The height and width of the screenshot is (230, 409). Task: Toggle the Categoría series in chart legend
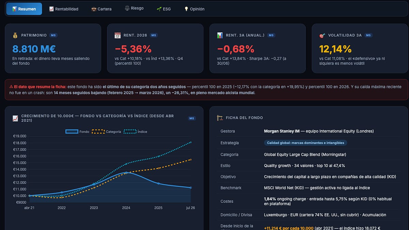point(106,132)
